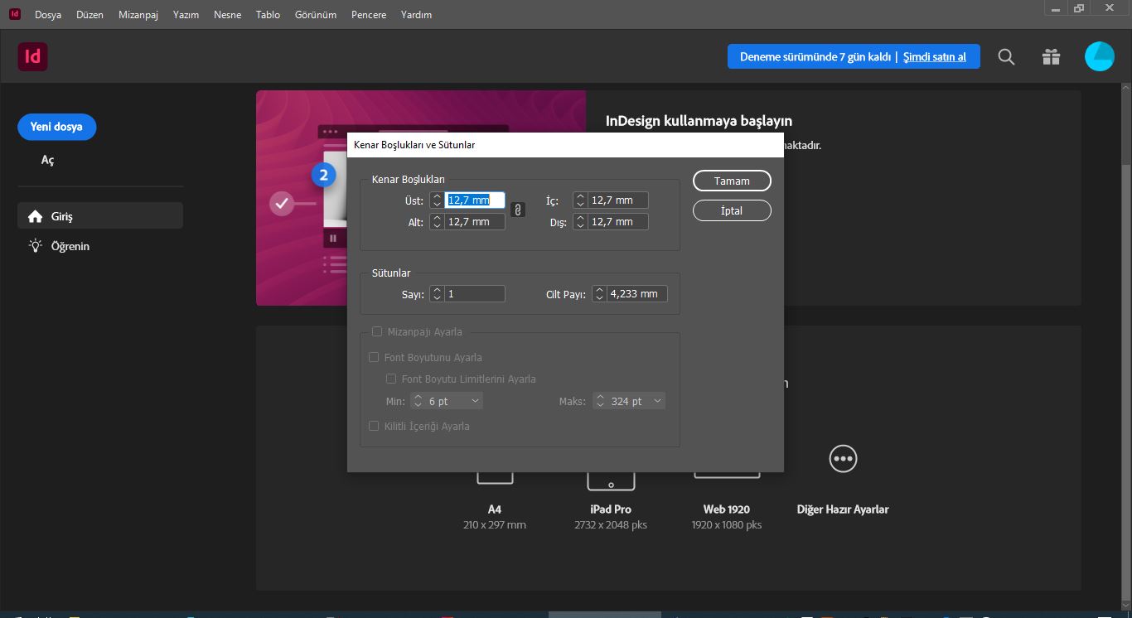This screenshot has height=618, width=1132.
Task: Cancel dialog with İptal button
Action: [732, 210]
